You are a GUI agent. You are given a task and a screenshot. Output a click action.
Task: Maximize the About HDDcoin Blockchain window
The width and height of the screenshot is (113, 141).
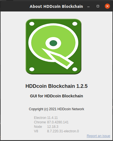click(x=98, y=6)
